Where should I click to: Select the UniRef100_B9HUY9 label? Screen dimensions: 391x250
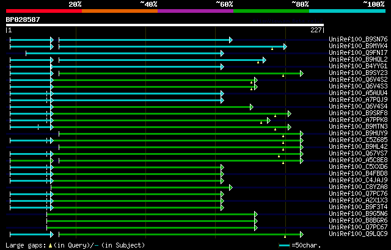[358, 134]
